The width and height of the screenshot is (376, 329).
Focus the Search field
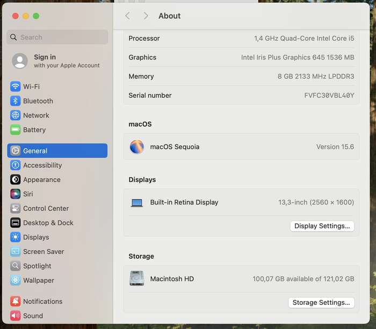coord(57,37)
